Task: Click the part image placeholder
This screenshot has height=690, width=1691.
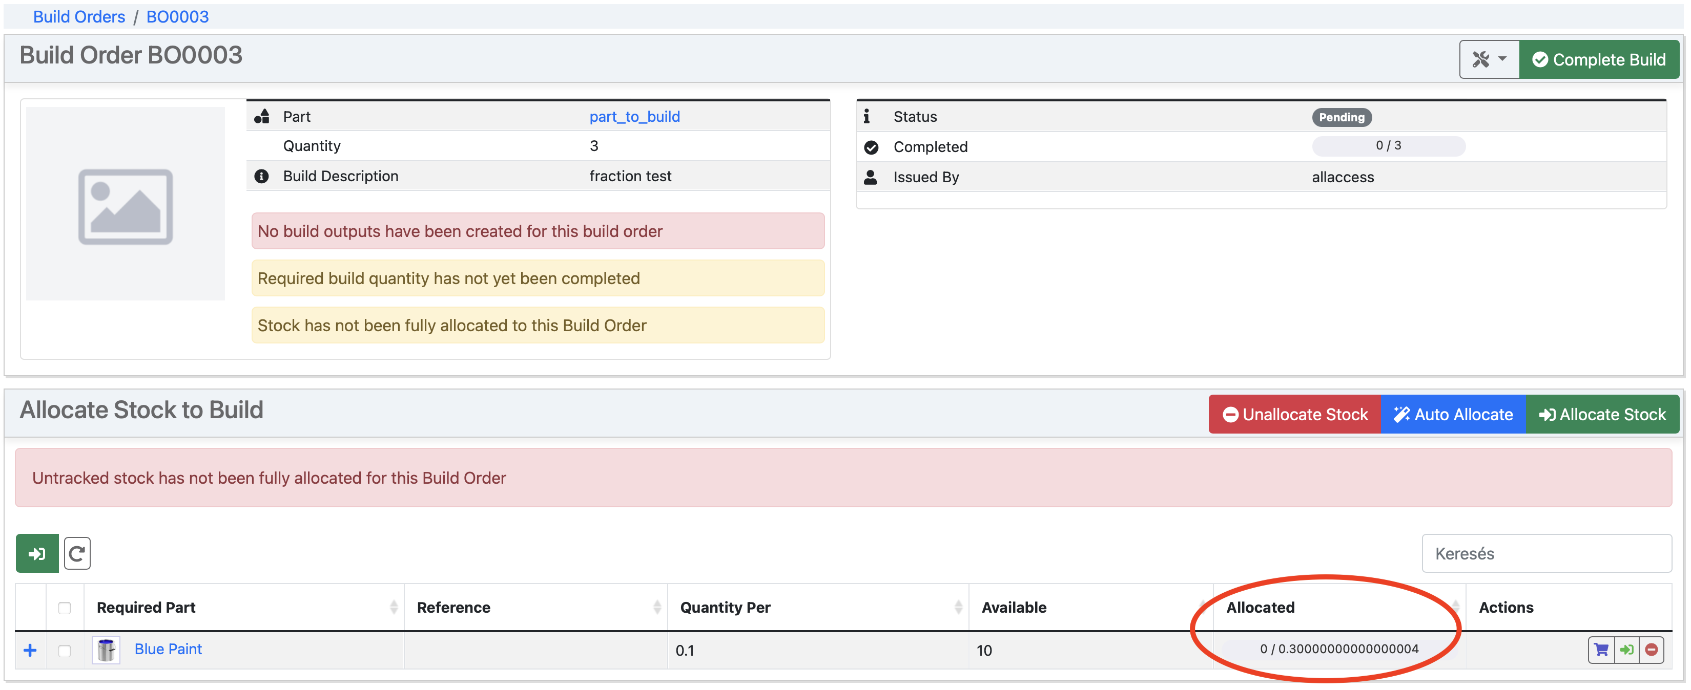Action: coord(126,205)
